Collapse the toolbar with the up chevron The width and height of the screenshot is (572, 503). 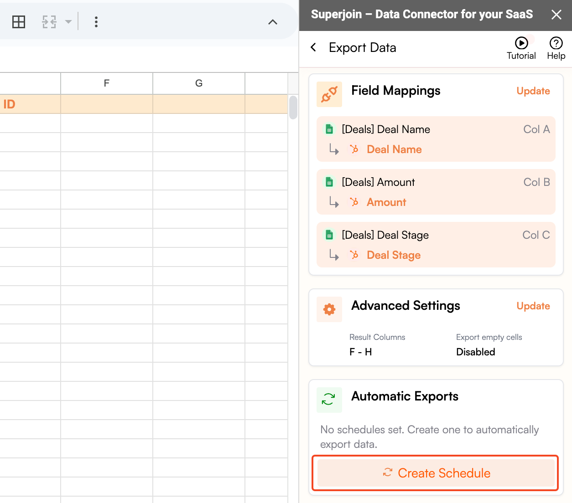point(273,22)
